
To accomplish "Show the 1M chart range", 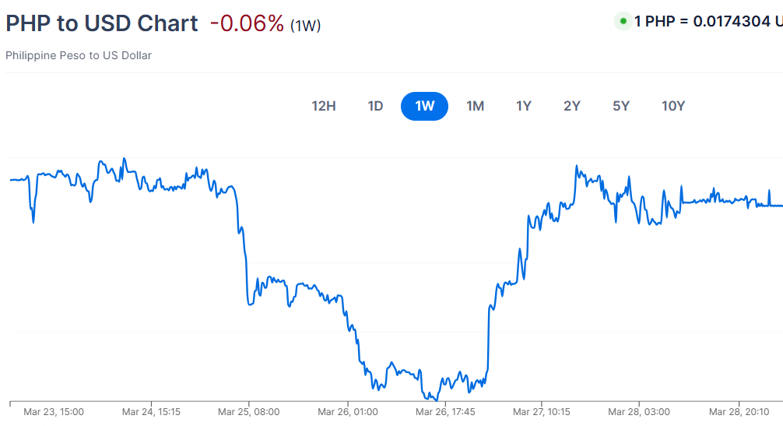I will [475, 106].
